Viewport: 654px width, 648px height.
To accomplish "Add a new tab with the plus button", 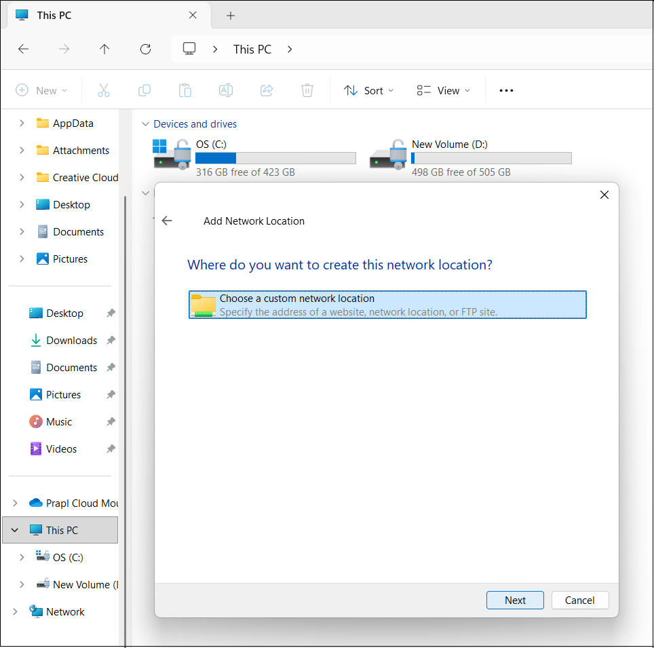I will click(x=230, y=16).
